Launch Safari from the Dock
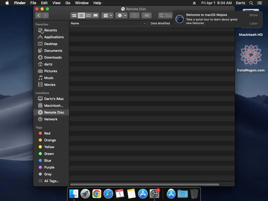This screenshot has height=201, width=268. 108,194
